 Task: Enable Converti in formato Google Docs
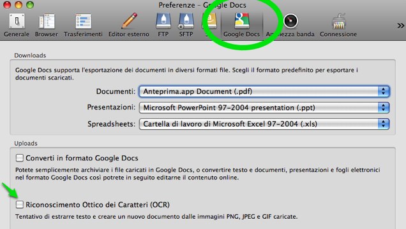20,158
